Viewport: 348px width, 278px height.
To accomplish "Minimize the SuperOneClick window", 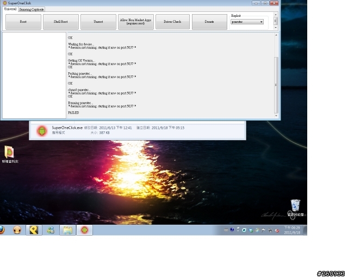I will (x=256, y=3).
